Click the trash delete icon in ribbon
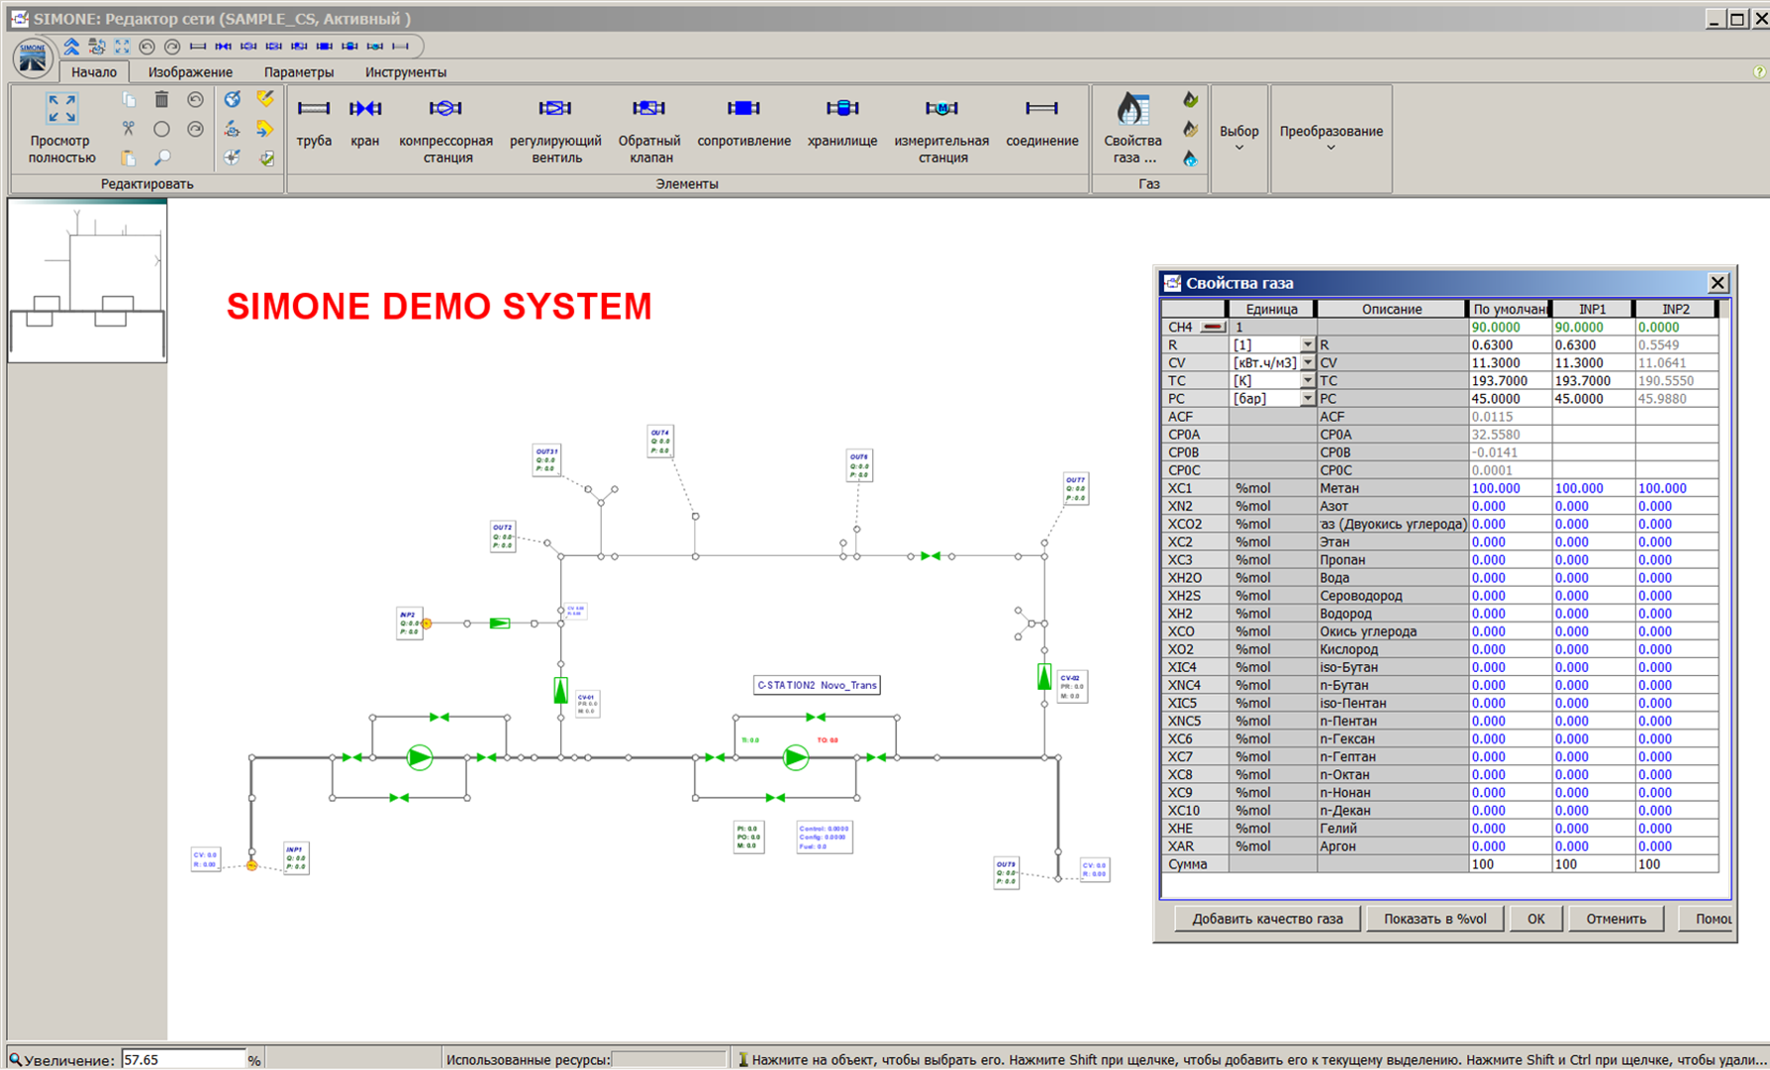Viewport: 1770px width, 1070px height. (x=161, y=99)
